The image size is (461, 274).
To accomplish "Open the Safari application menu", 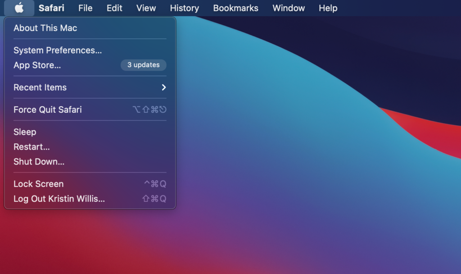I will click(51, 8).
